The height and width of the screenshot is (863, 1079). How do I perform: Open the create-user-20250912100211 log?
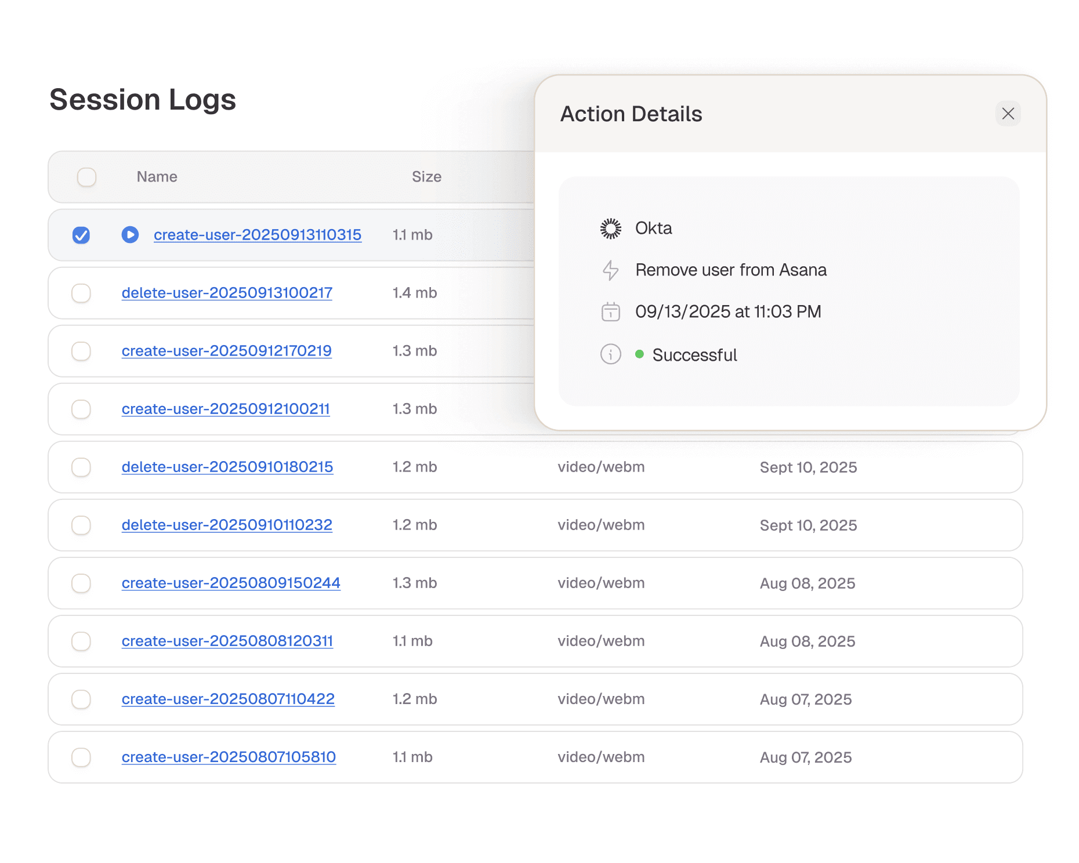tap(226, 409)
